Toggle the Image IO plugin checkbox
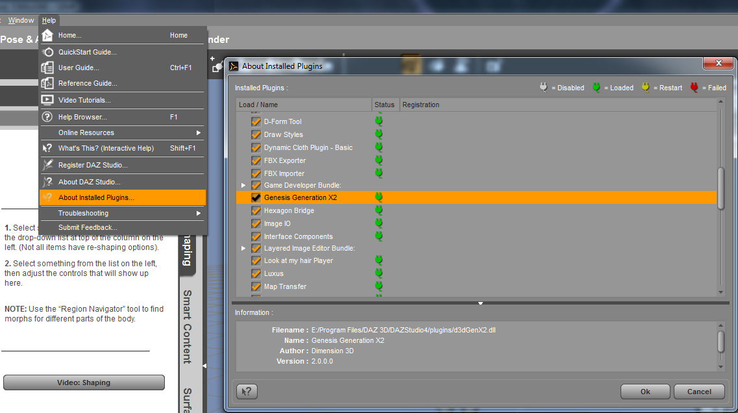Image resolution: width=738 pixels, height=413 pixels. click(256, 223)
